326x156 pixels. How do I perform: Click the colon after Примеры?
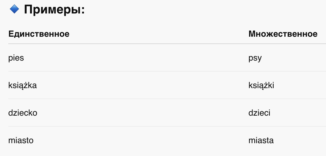pyautogui.click(x=83, y=11)
